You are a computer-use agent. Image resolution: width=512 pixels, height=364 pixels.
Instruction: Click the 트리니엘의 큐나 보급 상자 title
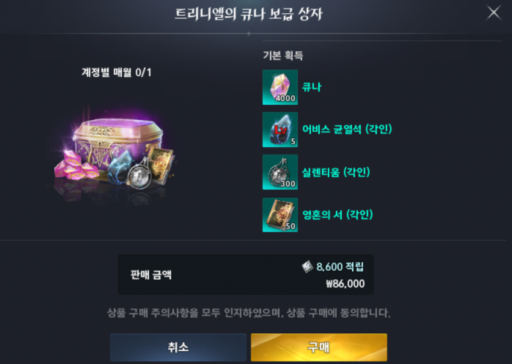[x=249, y=14]
